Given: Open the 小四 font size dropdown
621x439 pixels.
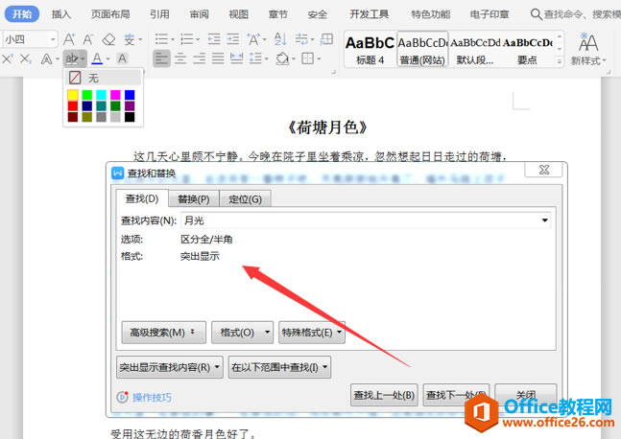Looking at the screenshot, I should point(52,38).
